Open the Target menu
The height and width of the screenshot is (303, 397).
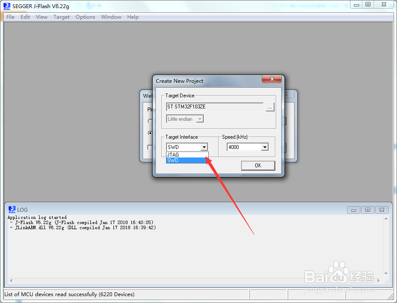tap(61, 17)
